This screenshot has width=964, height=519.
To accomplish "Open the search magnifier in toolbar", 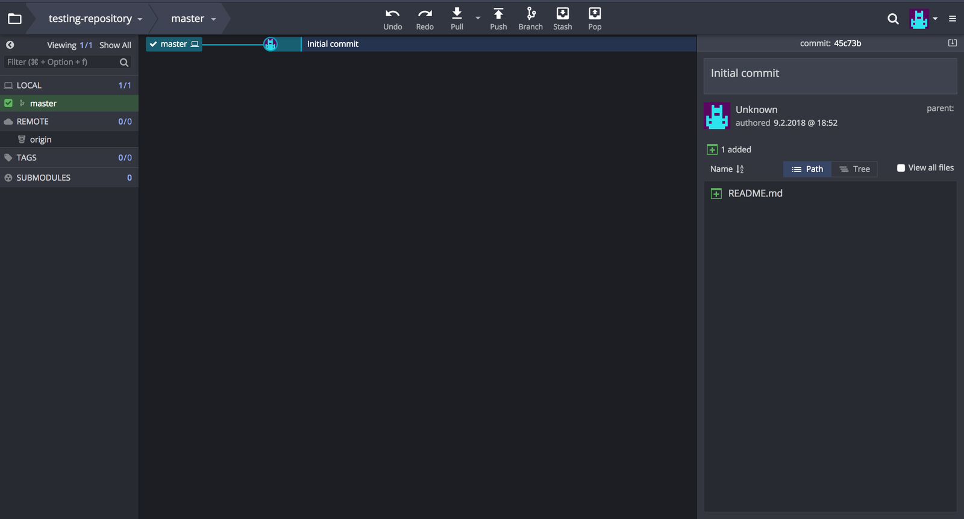I will tap(893, 19).
